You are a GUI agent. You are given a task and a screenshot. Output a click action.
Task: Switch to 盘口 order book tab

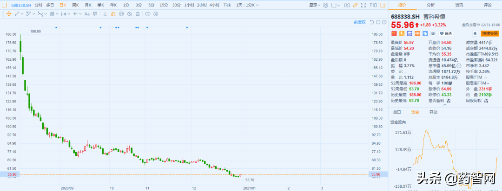[x=397, y=113]
